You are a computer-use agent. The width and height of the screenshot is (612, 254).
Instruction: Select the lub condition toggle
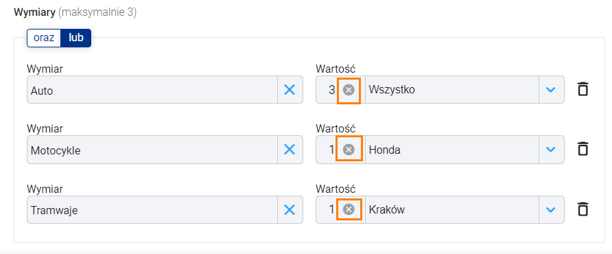(x=76, y=38)
